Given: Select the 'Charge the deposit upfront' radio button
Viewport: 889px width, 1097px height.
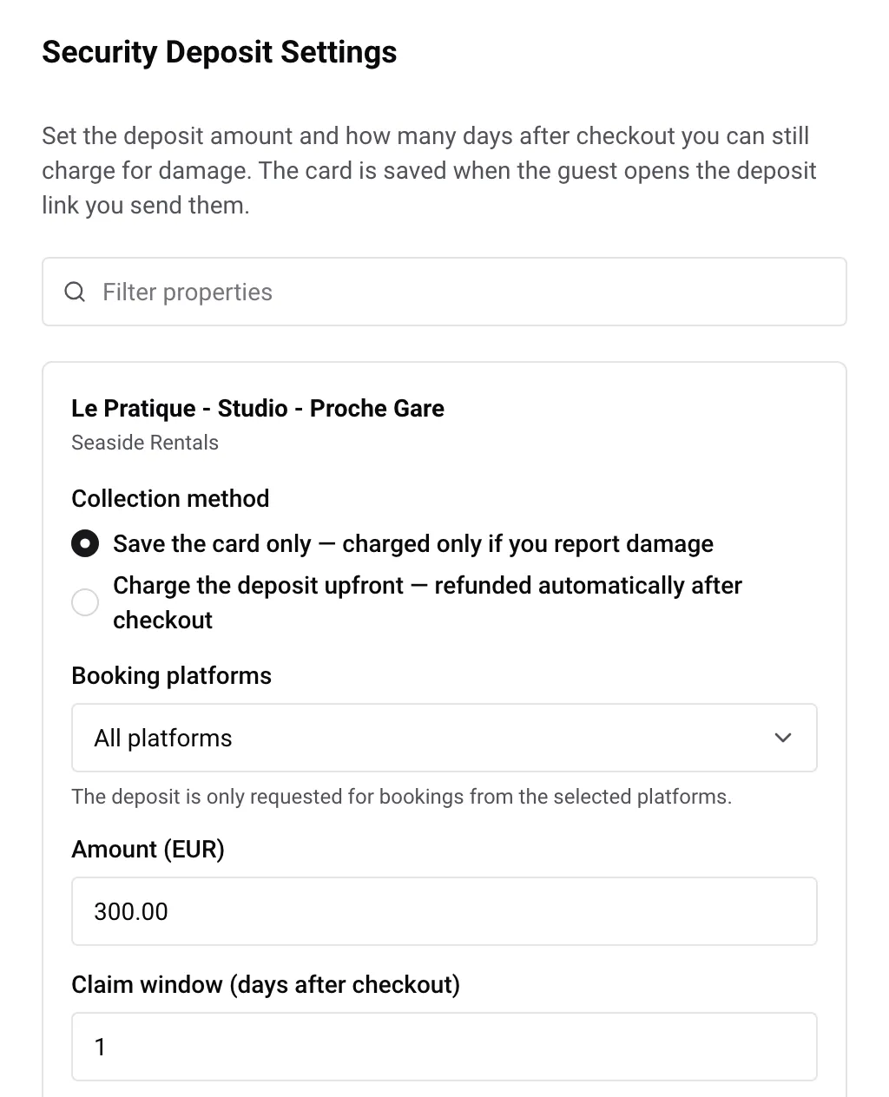Looking at the screenshot, I should pos(85,602).
